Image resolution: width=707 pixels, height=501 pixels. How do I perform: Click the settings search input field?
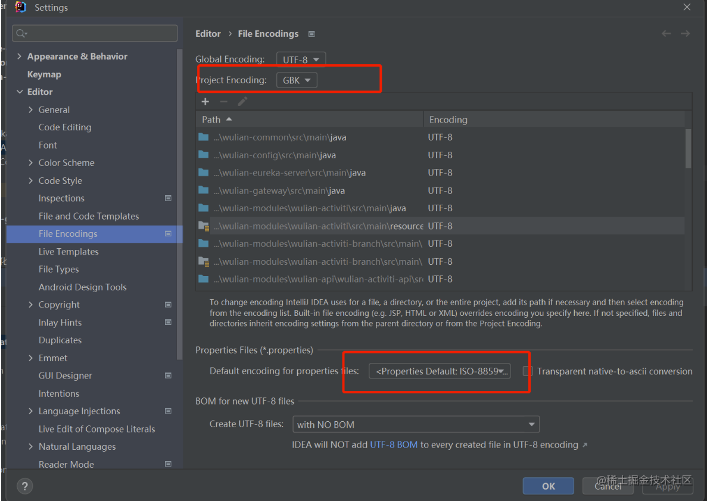click(95, 33)
